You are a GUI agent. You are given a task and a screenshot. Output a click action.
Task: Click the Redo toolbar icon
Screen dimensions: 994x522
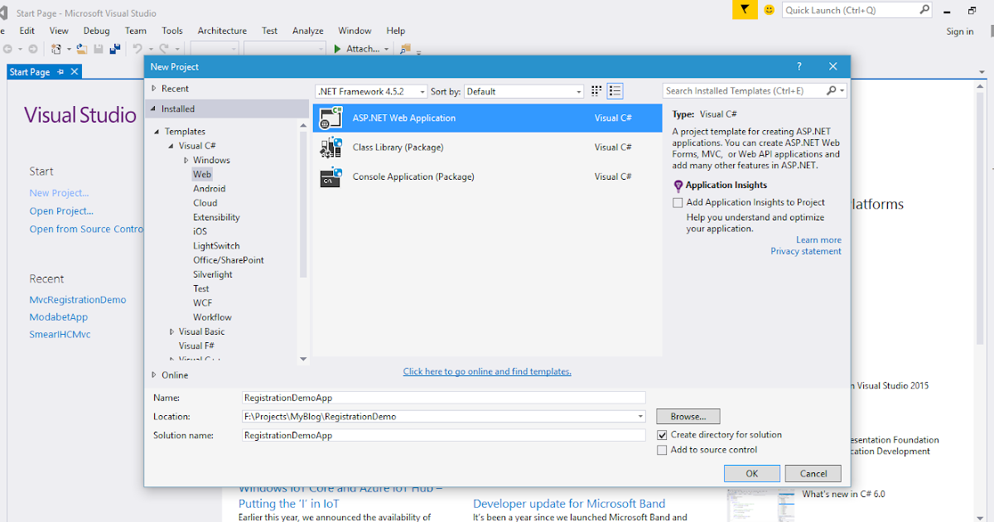(x=164, y=49)
